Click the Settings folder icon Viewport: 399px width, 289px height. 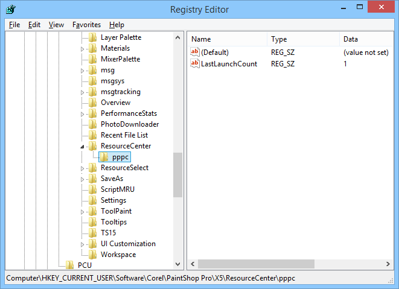92,200
